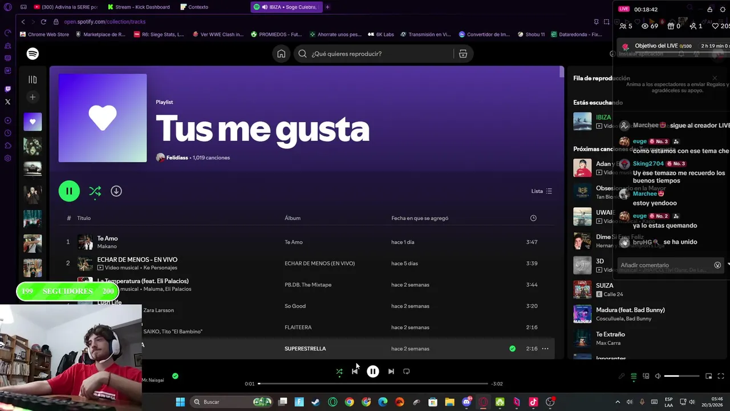Open Steam from the taskbar
The width and height of the screenshot is (730, 411).
316,402
